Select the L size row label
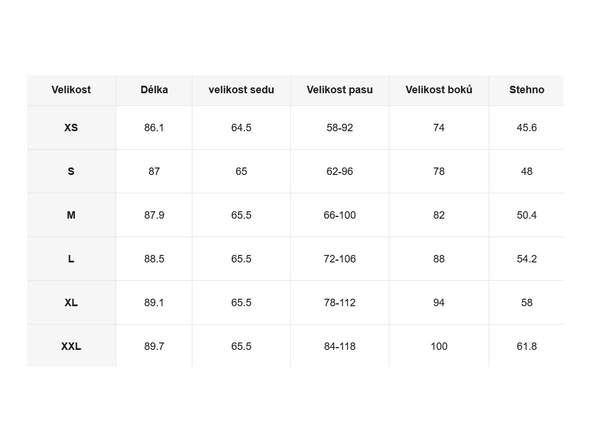This screenshot has height=442, width=590. [x=71, y=259]
